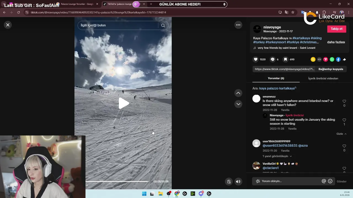
Task: Toggle the auto-scroll button beside volume
Action: click(x=229, y=182)
